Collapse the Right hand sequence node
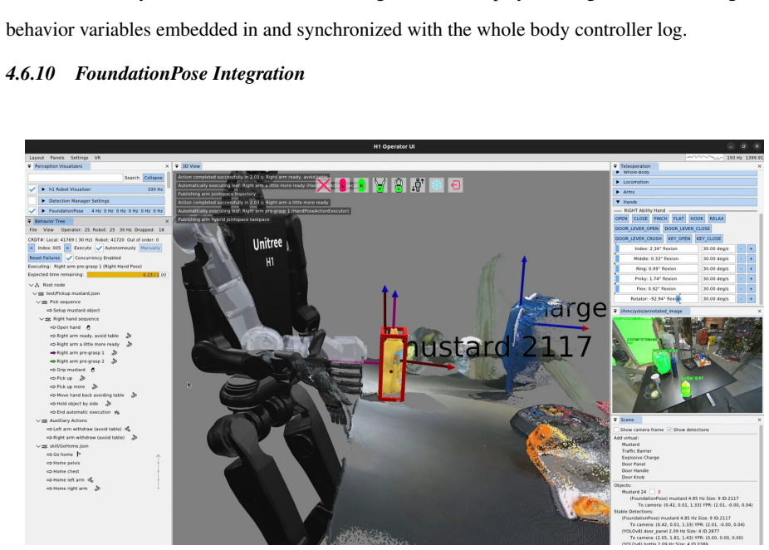Viewport: 769px width, 550px height. point(42,318)
